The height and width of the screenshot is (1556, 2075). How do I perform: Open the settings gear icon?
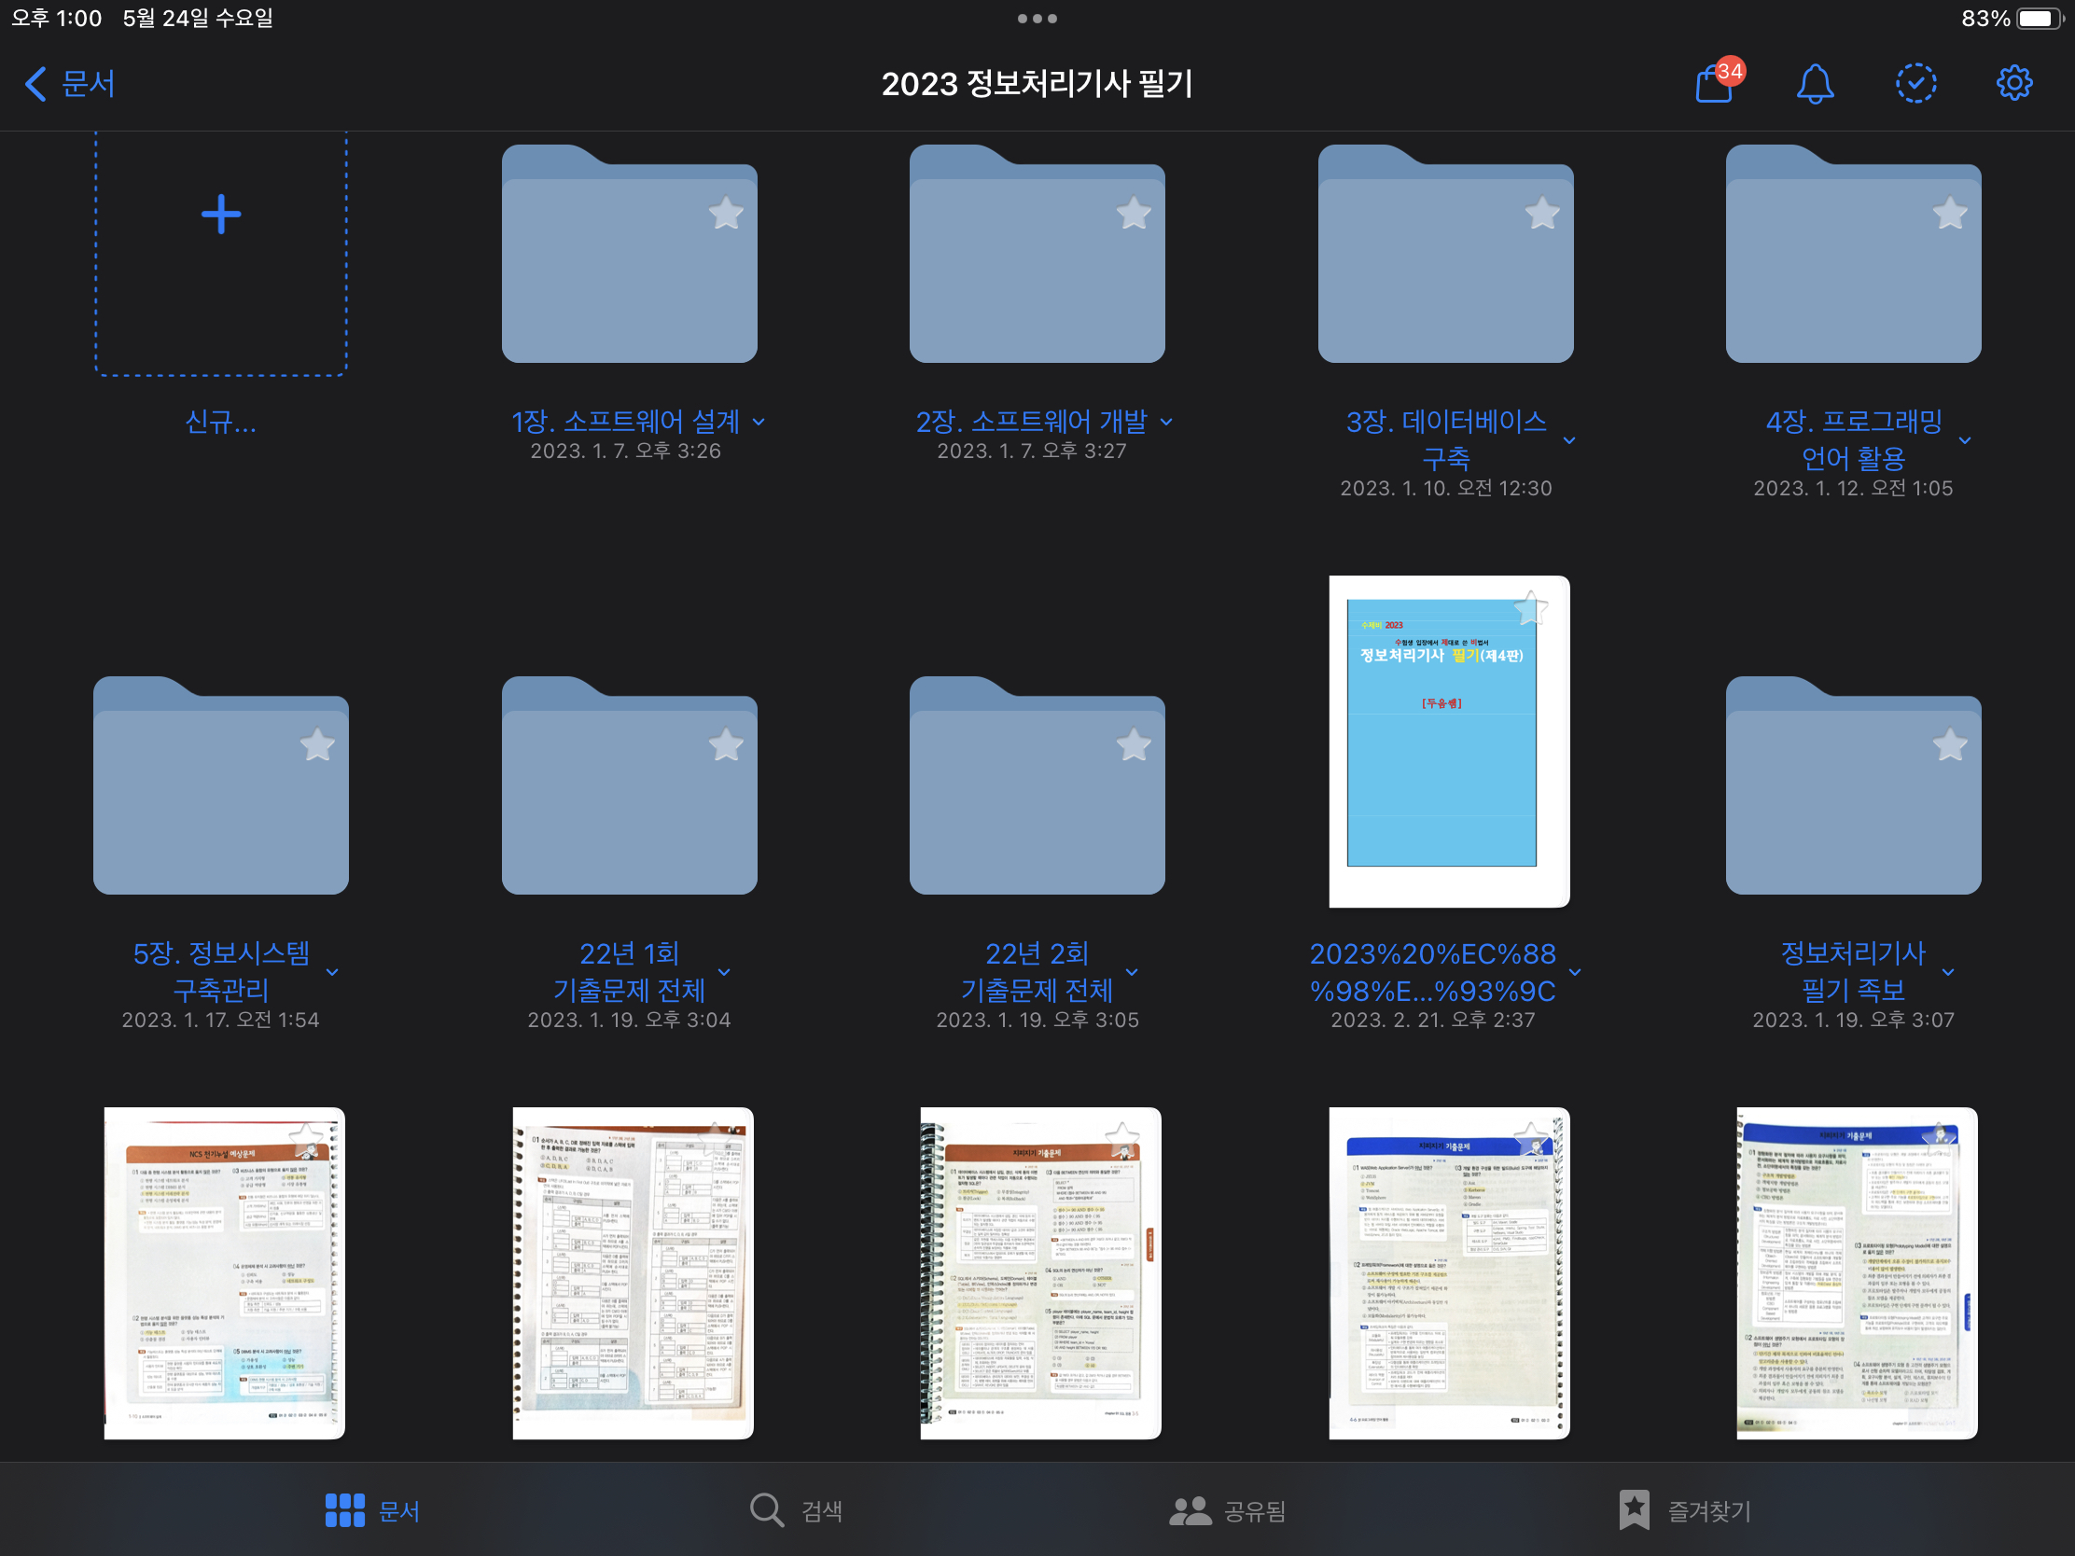tap(2014, 83)
